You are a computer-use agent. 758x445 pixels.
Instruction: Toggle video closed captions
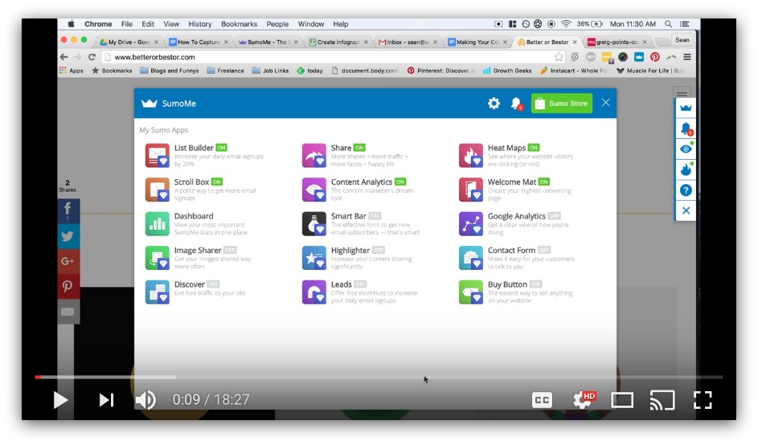[x=542, y=400]
